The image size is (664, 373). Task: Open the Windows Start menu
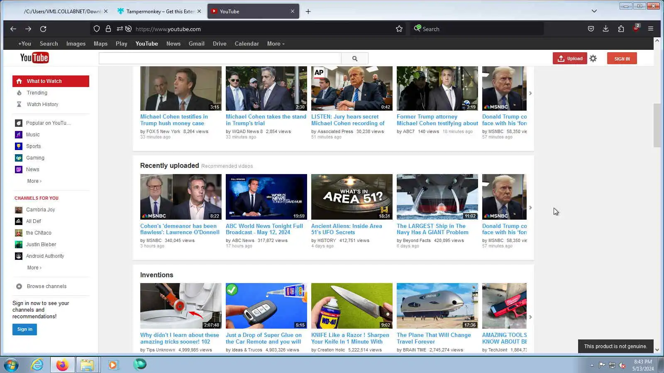pyautogui.click(x=11, y=365)
